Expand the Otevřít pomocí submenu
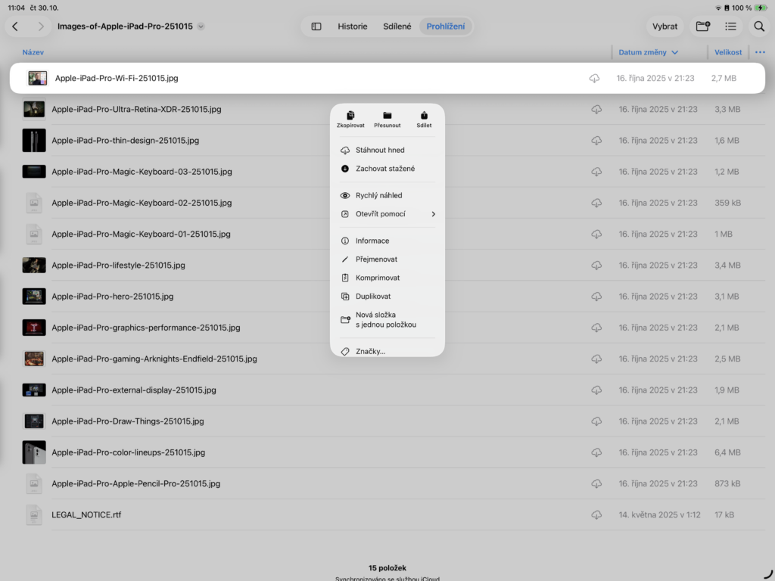The height and width of the screenshot is (581, 775). [433, 214]
